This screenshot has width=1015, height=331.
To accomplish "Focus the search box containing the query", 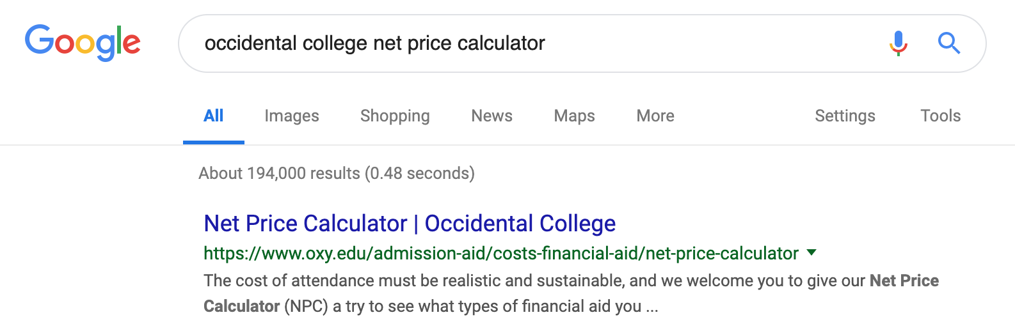I will pyautogui.click(x=538, y=43).
